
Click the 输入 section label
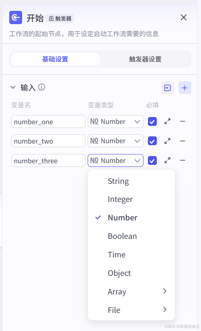[28, 87]
